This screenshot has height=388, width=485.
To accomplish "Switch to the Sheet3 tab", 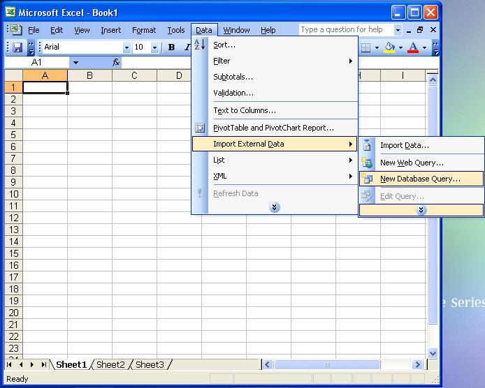I will (150, 365).
